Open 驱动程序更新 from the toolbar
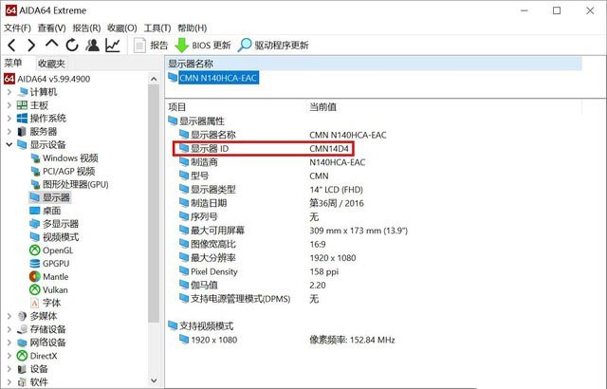Viewport: 607px width, 389px height. pyautogui.click(x=273, y=45)
